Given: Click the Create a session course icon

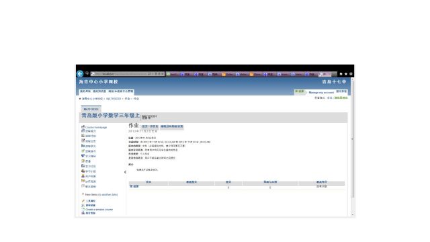Looking at the screenshot, I should [x=83, y=209].
